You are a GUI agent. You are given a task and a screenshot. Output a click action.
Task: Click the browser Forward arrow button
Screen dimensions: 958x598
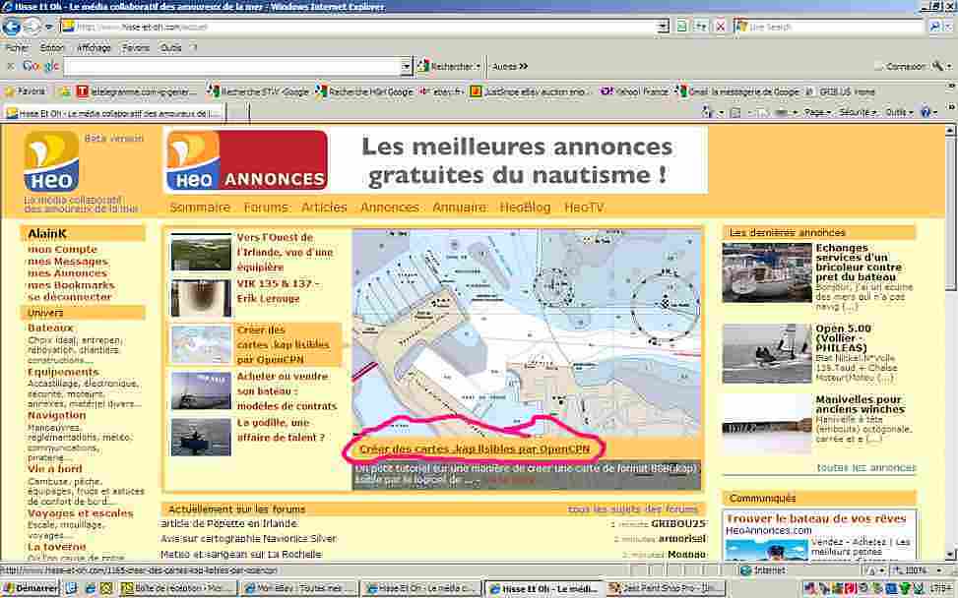click(32, 27)
